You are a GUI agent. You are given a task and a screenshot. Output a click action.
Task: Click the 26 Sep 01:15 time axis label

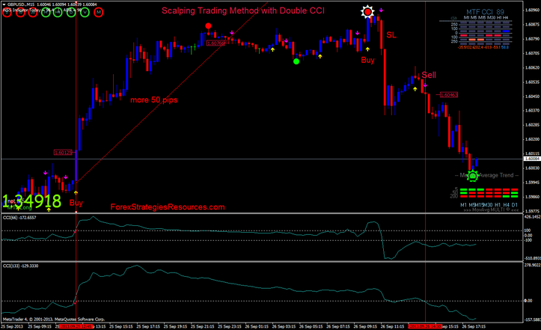pyautogui.click(x=257, y=326)
